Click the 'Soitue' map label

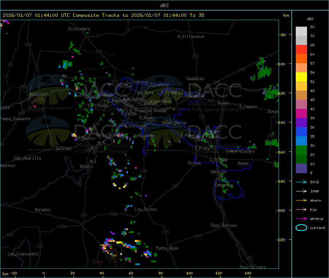[194, 163]
